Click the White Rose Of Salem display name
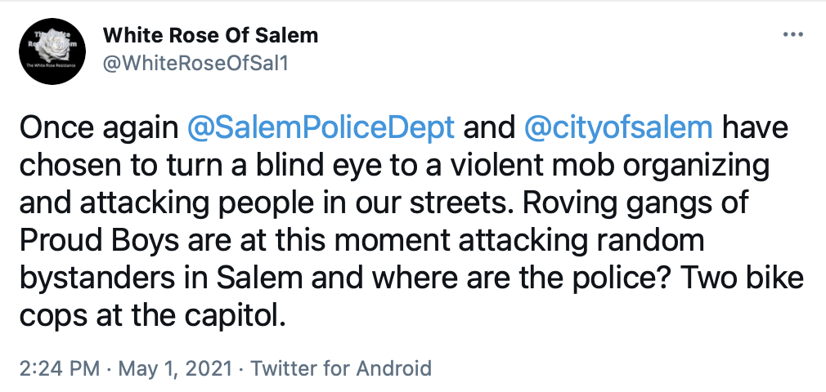The width and height of the screenshot is (826, 392). pyautogui.click(x=210, y=36)
